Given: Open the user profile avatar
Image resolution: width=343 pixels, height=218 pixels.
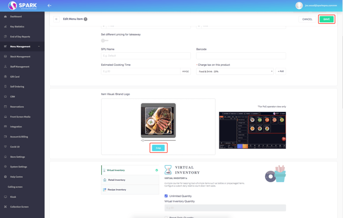Looking at the screenshot, I should (299, 5).
